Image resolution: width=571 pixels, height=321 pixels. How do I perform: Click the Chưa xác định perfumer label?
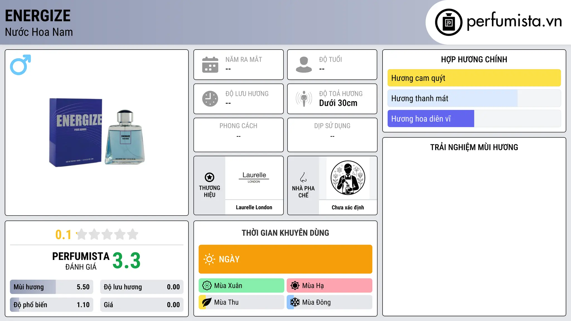(348, 207)
